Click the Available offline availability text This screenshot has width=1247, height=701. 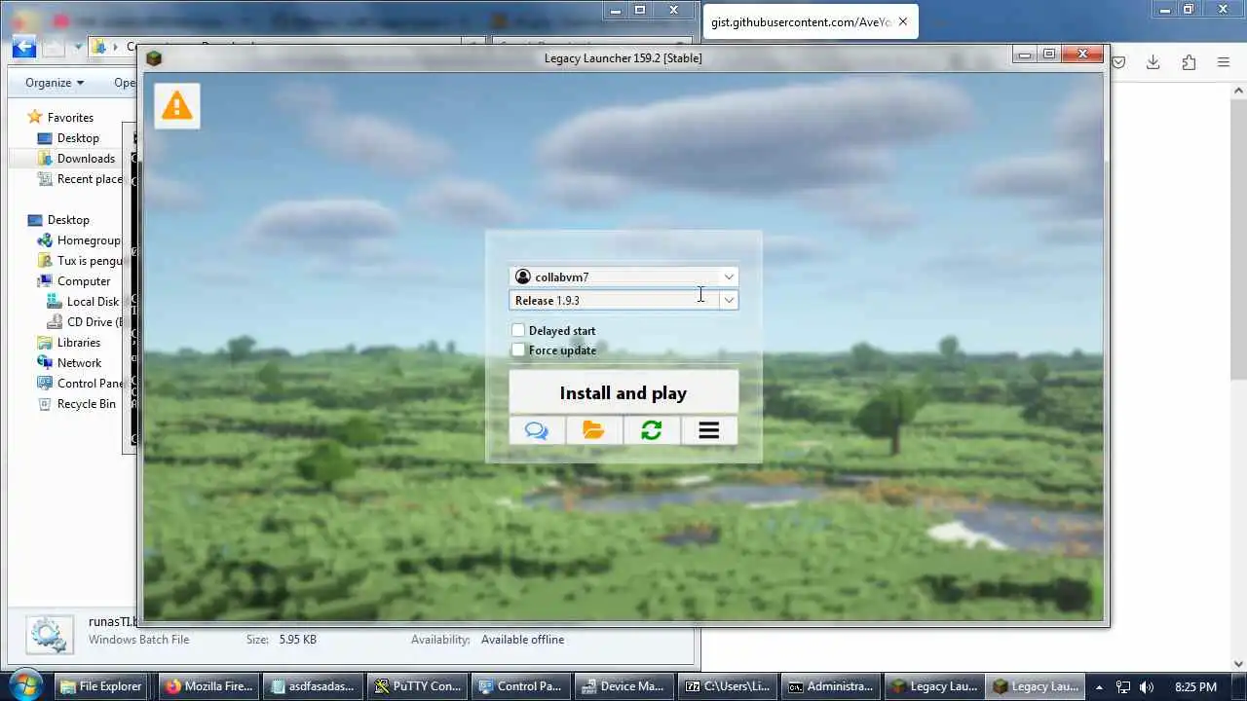tap(522, 640)
